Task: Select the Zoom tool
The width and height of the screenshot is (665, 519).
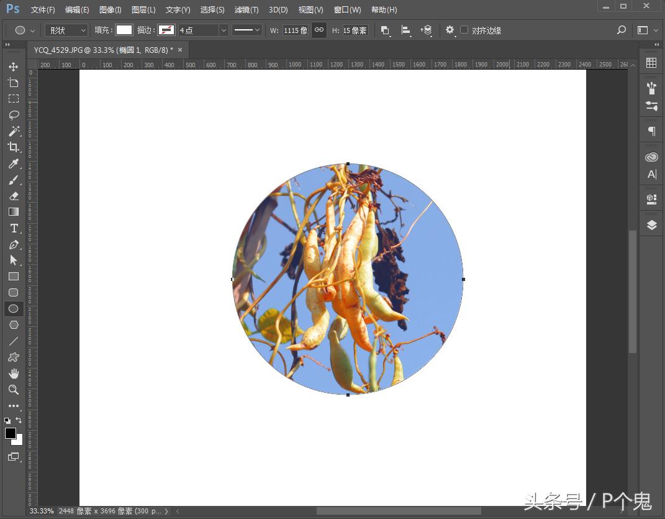Action: [13, 390]
